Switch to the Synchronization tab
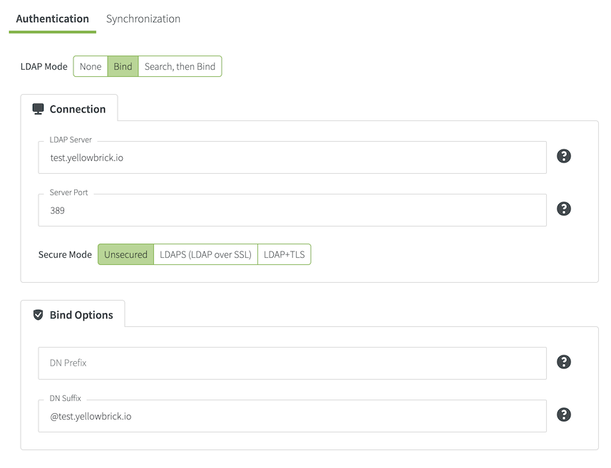This screenshot has height=468, width=611. 143,19
